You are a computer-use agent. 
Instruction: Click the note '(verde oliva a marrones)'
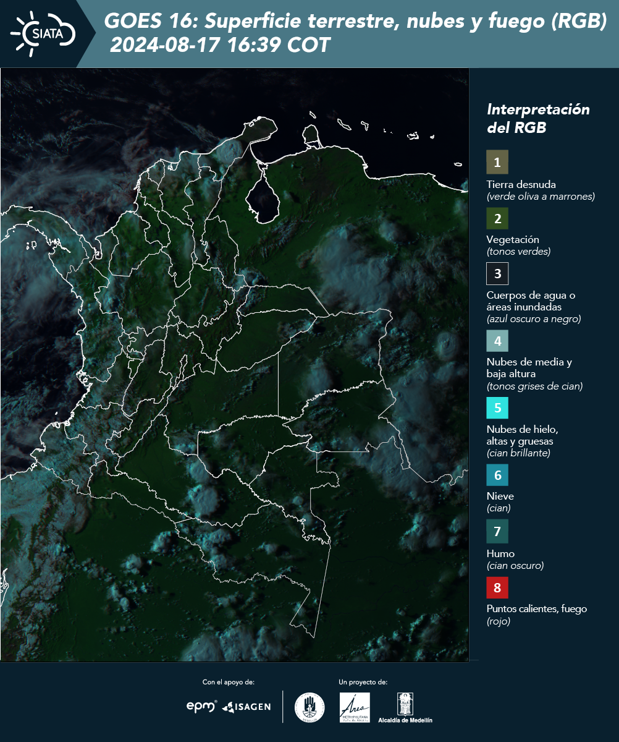[541, 197]
